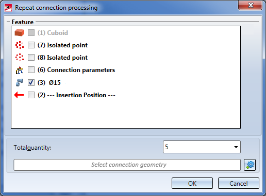Select the (2) Insertion Position list entry
The height and width of the screenshot is (196, 266).
[x=76, y=95]
